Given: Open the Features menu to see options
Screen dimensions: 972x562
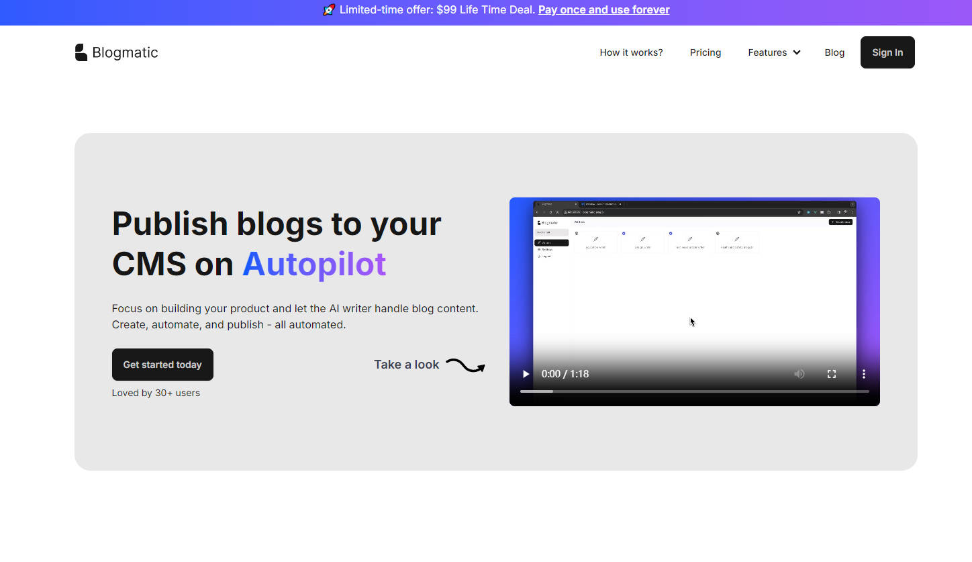Looking at the screenshot, I should click(x=768, y=52).
